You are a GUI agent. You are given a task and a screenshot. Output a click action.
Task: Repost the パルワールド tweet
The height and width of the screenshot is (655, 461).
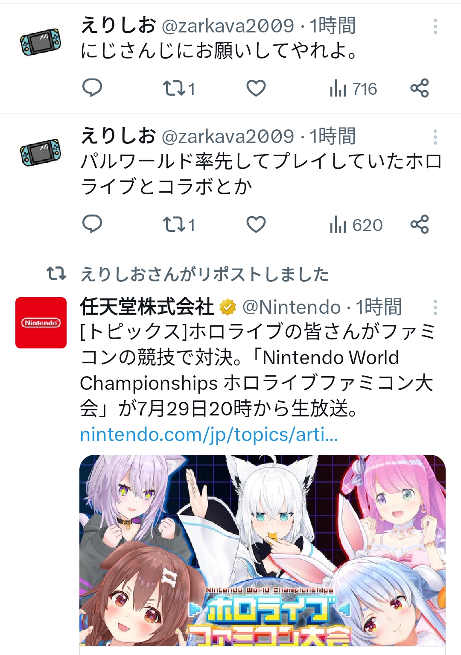(179, 224)
